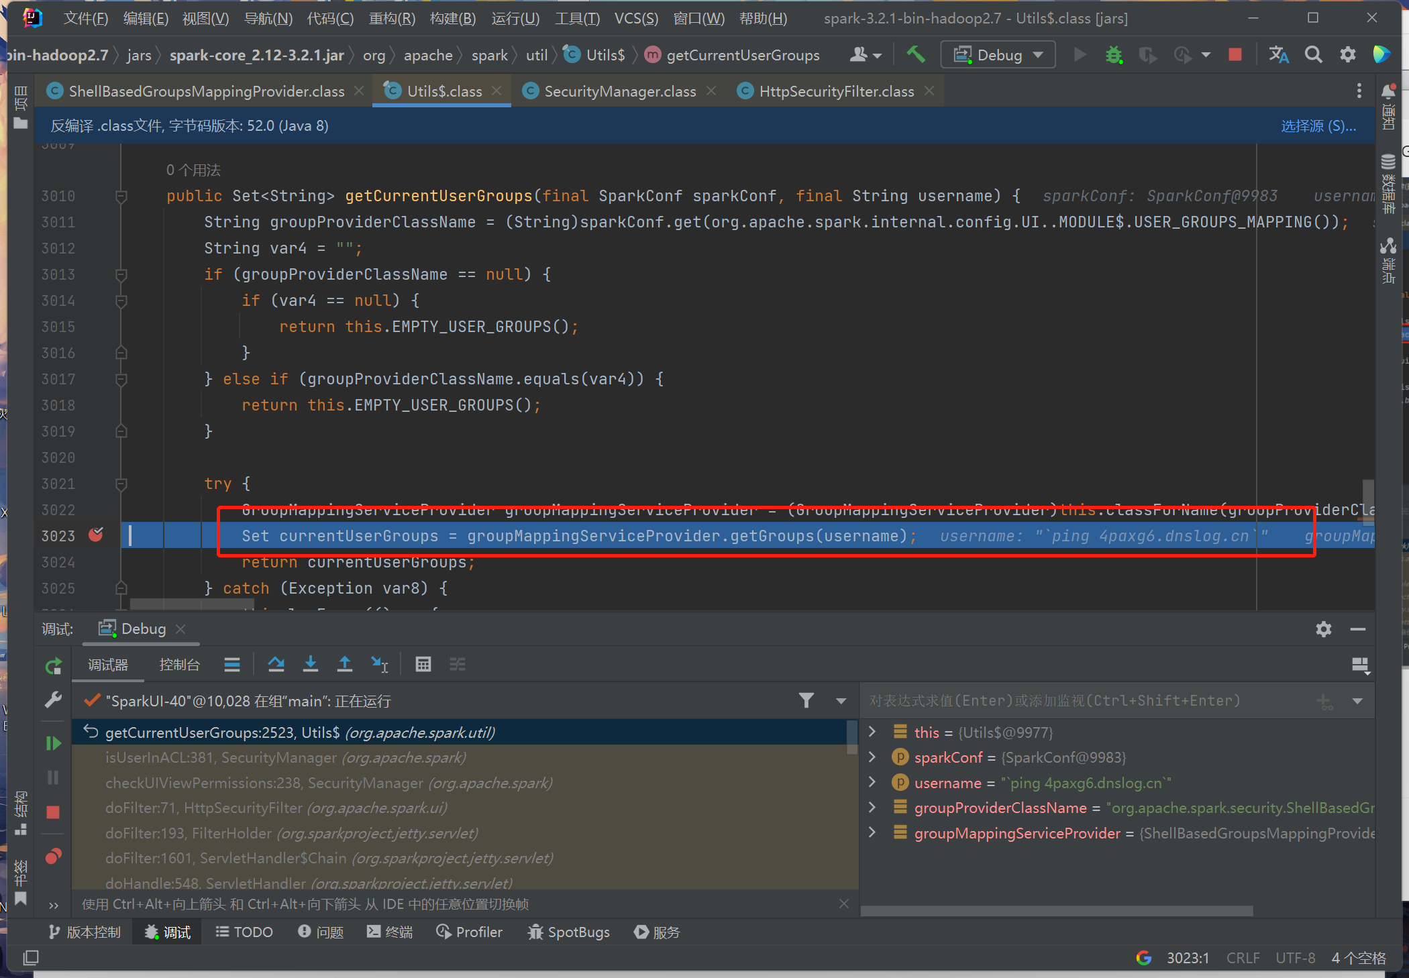Click Run to Cursor icon
The image size is (1409, 978).
(x=379, y=664)
